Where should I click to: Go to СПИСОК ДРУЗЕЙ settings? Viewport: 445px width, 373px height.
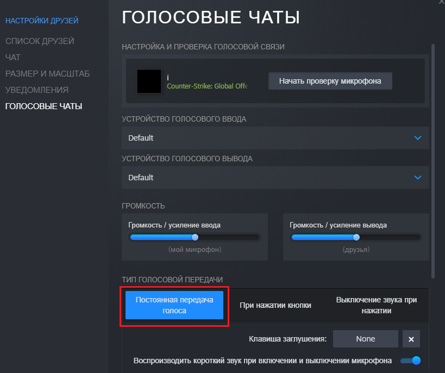click(x=40, y=41)
